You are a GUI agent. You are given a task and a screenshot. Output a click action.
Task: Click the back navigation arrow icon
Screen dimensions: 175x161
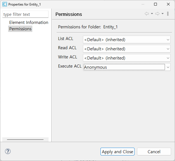pyautogui.click(x=147, y=14)
